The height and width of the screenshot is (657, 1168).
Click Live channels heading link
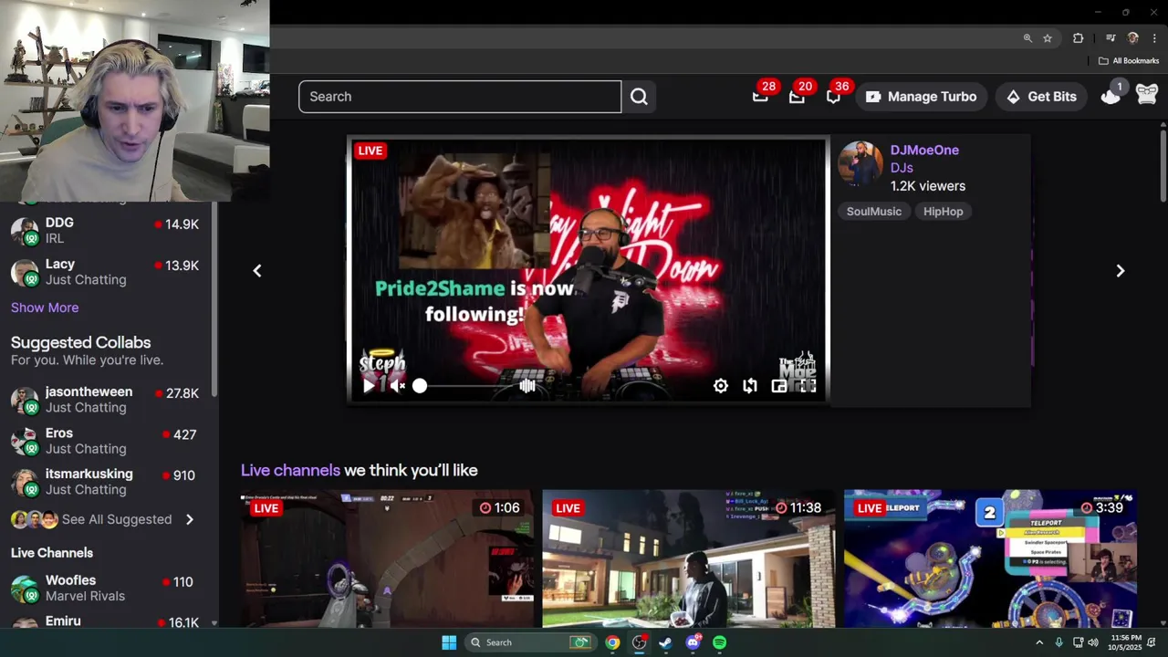pos(290,471)
